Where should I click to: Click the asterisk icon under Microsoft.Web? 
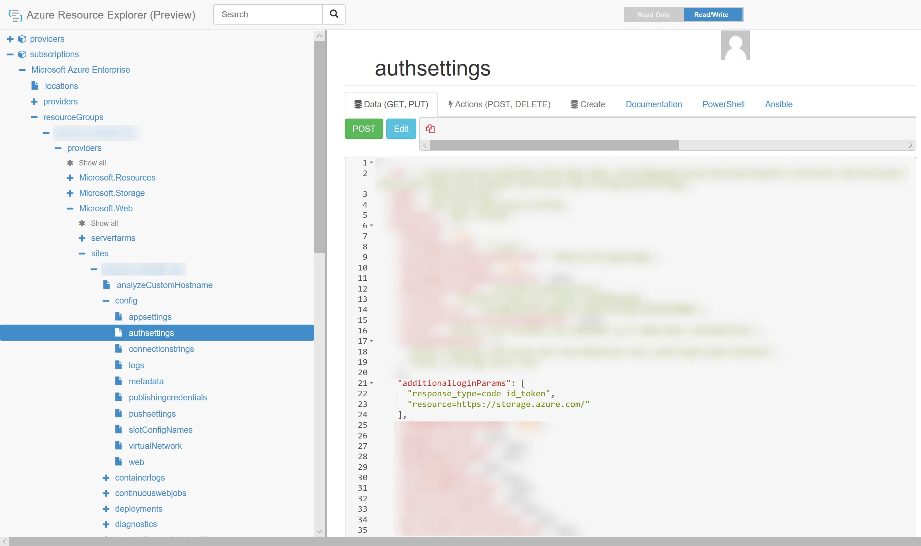82,223
